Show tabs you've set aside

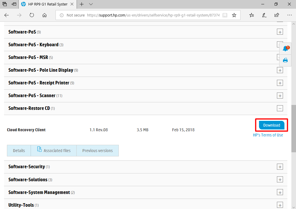5,4
